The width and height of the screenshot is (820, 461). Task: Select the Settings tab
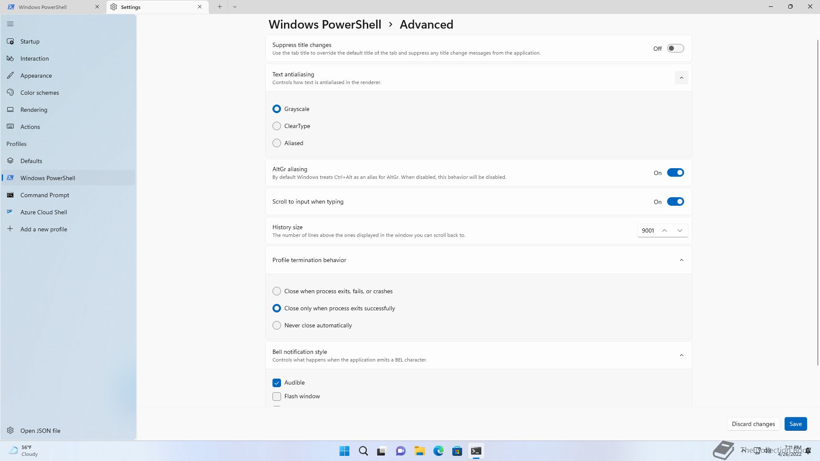click(x=157, y=7)
